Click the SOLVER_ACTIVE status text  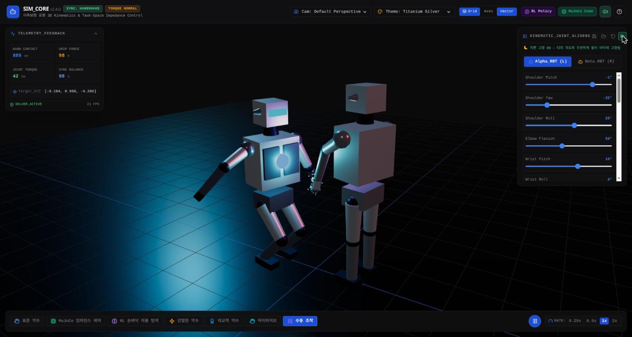[x=28, y=104]
